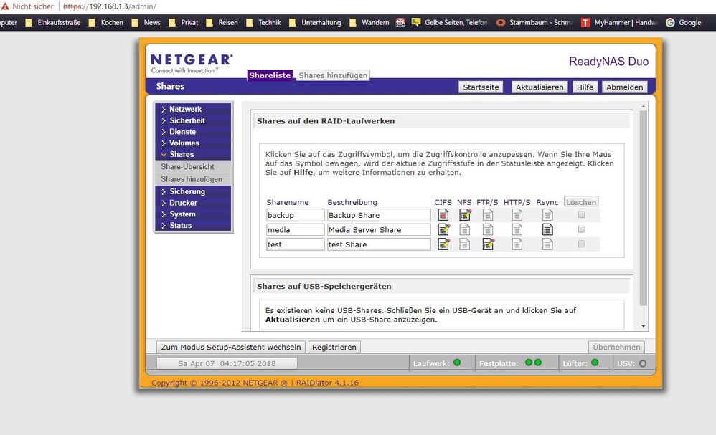Open HTTP/S access icon for backup share
The height and width of the screenshot is (435, 716).
coord(517,215)
